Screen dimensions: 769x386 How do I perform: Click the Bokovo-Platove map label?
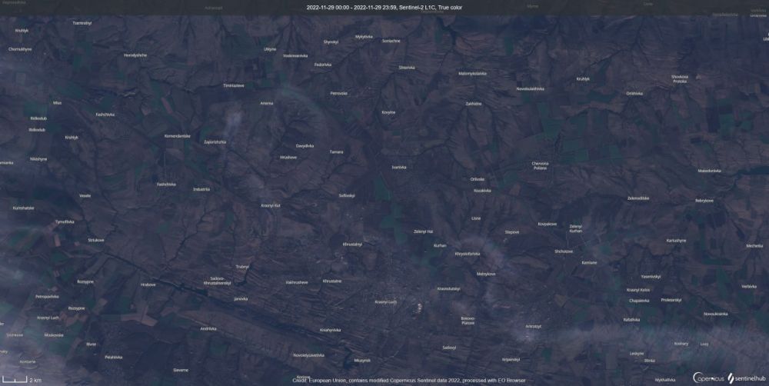pyautogui.click(x=468, y=319)
